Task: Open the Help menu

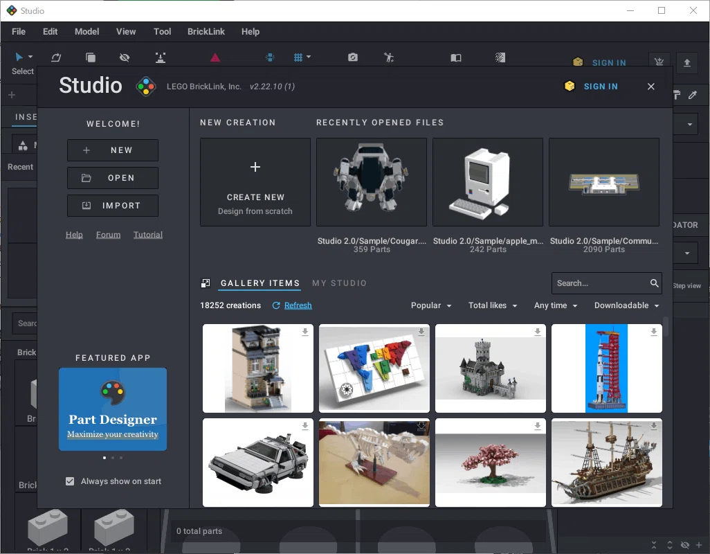Action: coord(251,32)
